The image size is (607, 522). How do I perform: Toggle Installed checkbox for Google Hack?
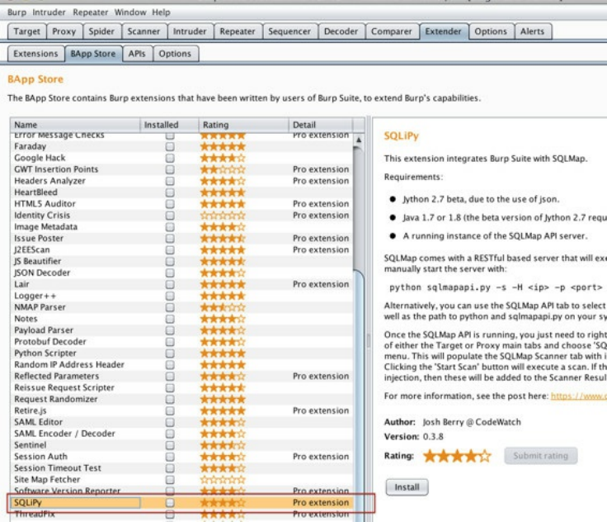[170, 159]
